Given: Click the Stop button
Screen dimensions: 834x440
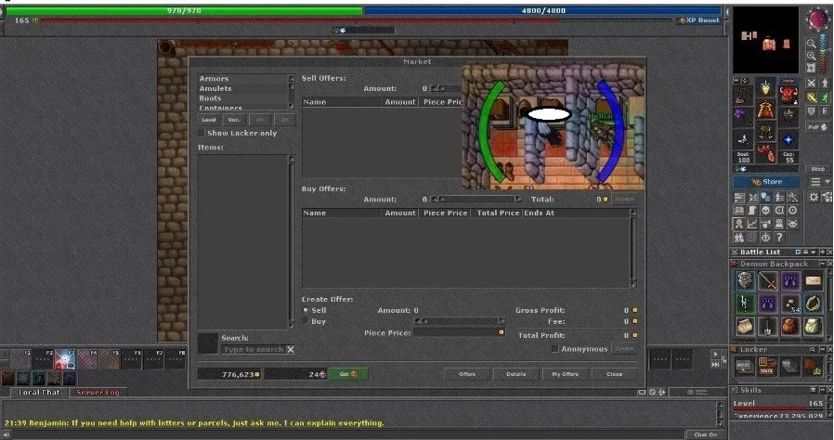Looking at the screenshot, I should click(x=817, y=169).
